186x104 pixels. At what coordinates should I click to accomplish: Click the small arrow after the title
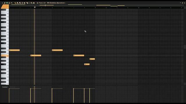66,3
